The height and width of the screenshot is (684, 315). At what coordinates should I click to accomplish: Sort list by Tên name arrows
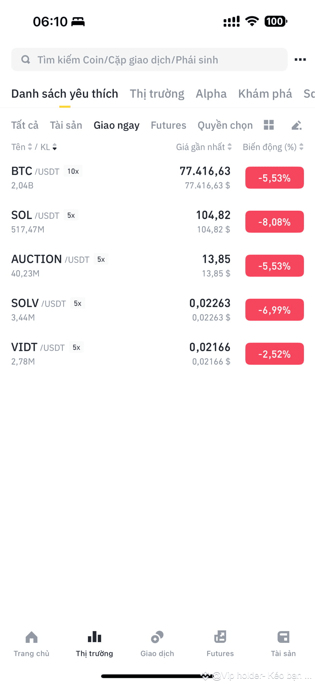click(x=30, y=147)
